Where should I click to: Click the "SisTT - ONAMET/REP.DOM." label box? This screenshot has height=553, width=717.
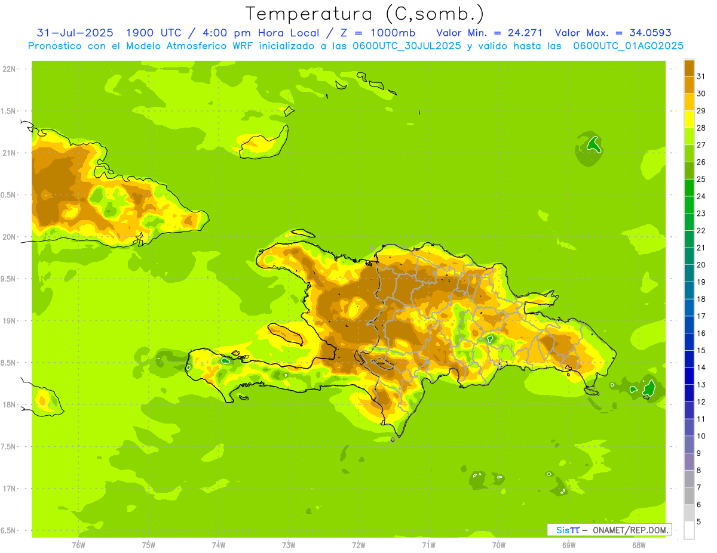click(x=609, y=530)
